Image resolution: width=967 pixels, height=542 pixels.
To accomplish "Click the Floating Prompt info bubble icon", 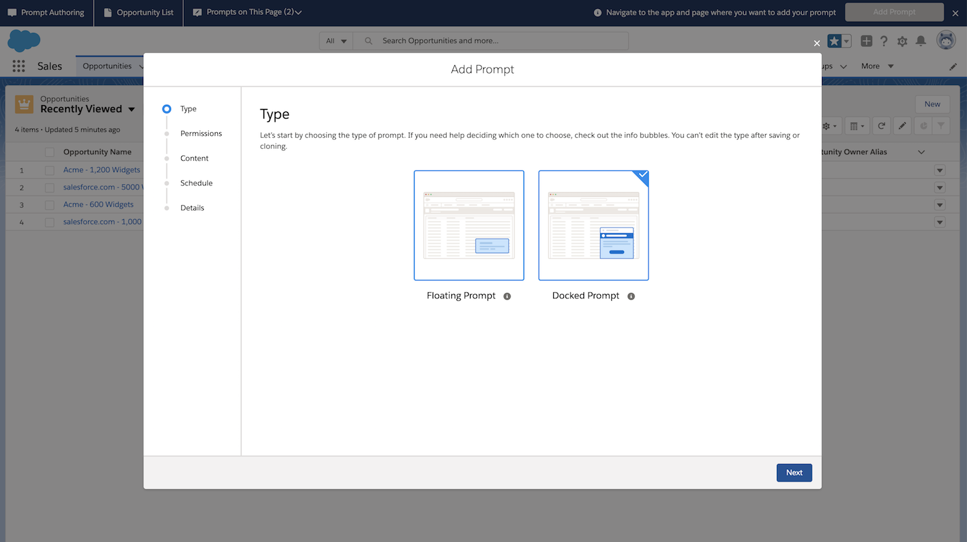I will click(507, 296).
